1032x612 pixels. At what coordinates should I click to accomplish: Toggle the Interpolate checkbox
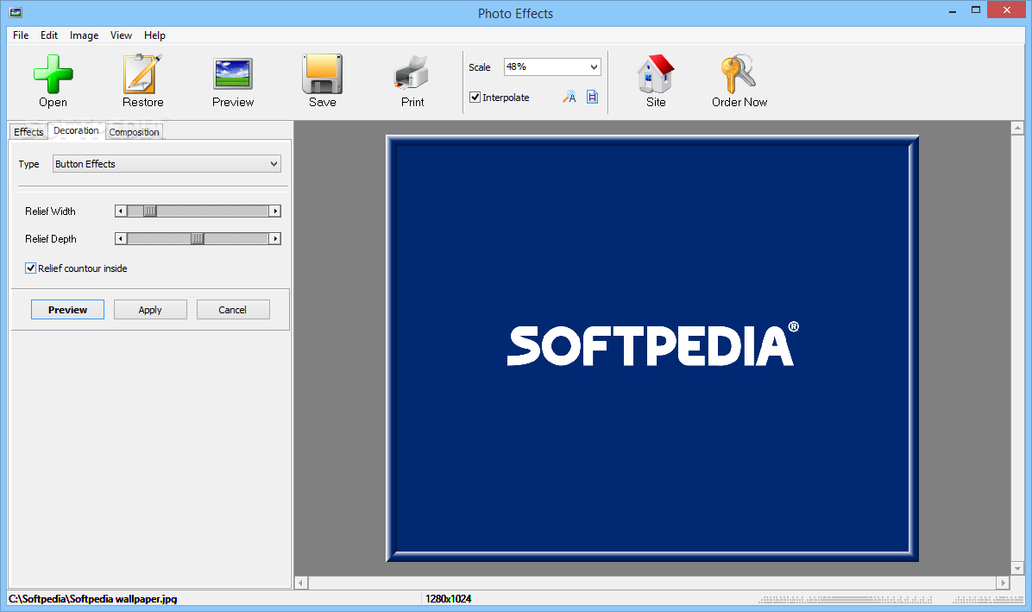[475, 98]
